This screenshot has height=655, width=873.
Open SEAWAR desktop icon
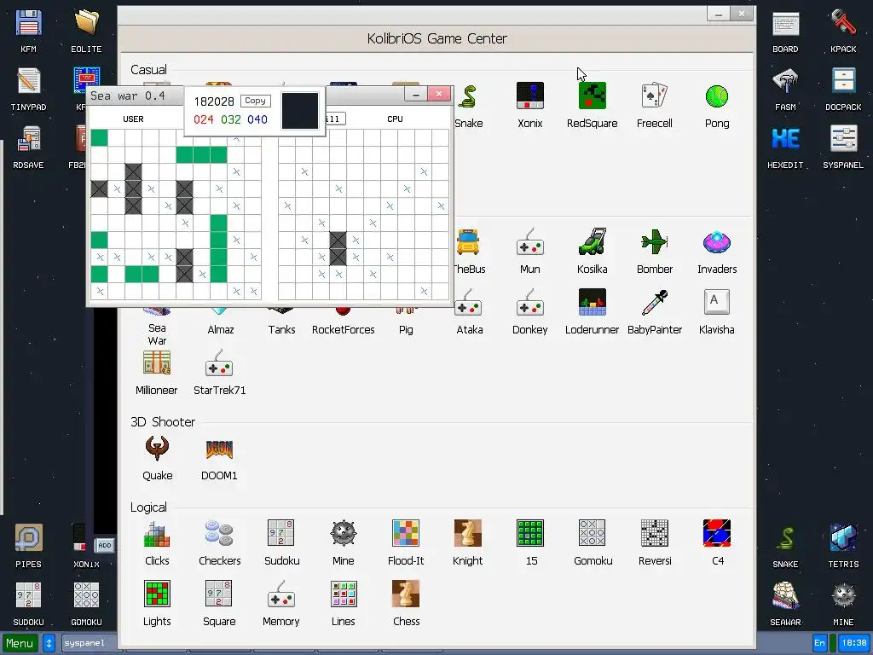pos(785,604)
